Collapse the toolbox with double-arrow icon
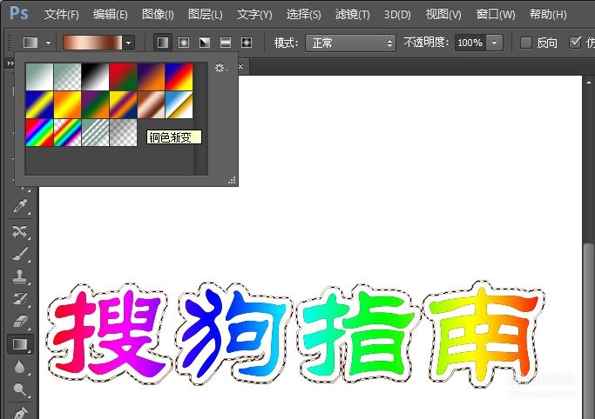Viewport: 595px width, 419px height. (10, 63)
